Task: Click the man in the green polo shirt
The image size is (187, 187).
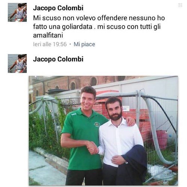Action: pos(83,136)
